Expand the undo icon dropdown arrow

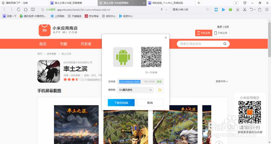[255, 10]
